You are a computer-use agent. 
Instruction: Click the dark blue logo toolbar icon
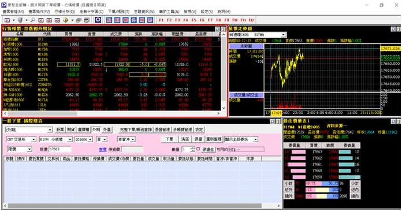point(98,20)
